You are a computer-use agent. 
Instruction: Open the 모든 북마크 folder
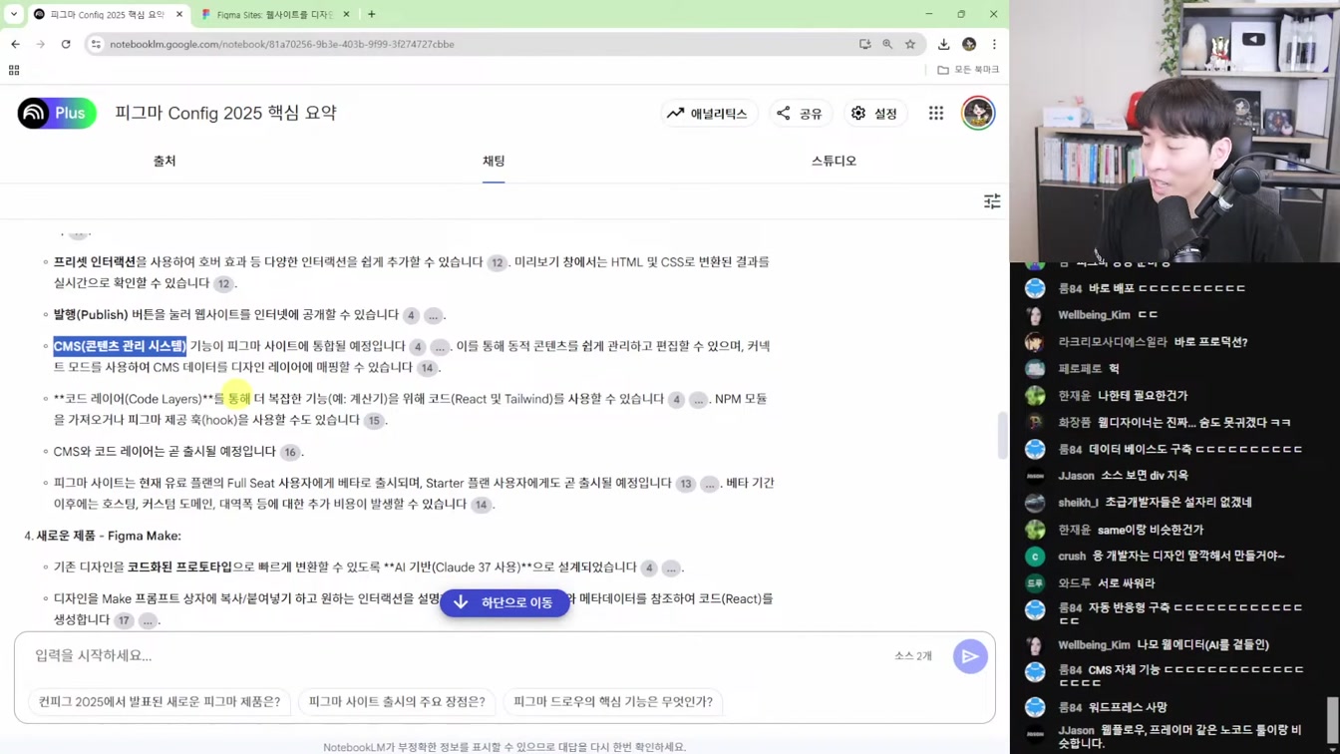coord(968,70)
